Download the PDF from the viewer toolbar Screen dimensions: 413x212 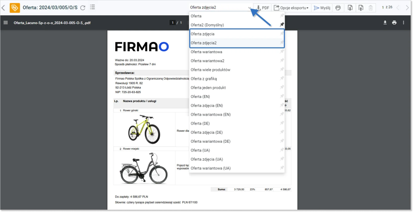[x=385, y=23]
